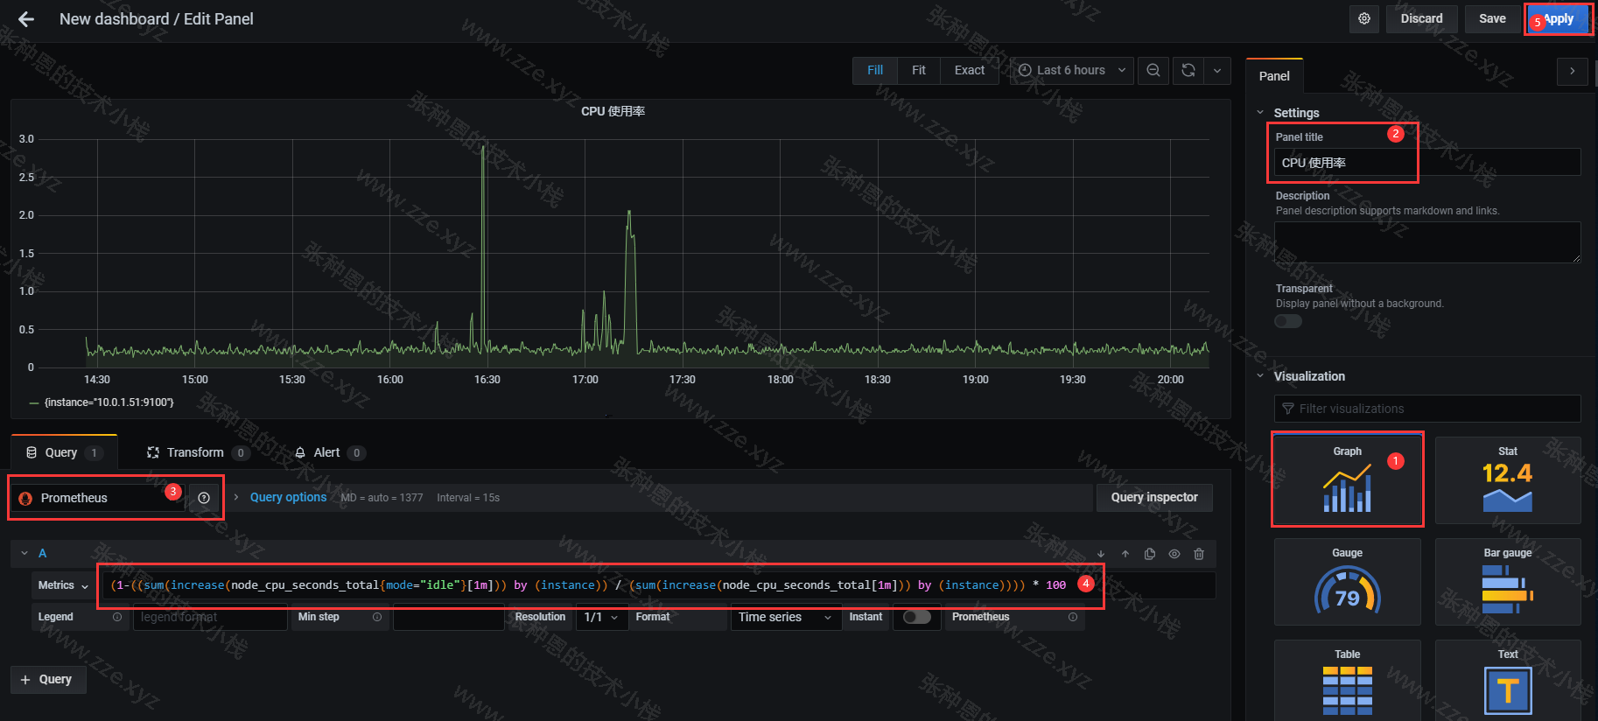Viewport: 1598px width, 721px height.
Task: Open dashboard settings gear icon
Action: [1363, 19]
